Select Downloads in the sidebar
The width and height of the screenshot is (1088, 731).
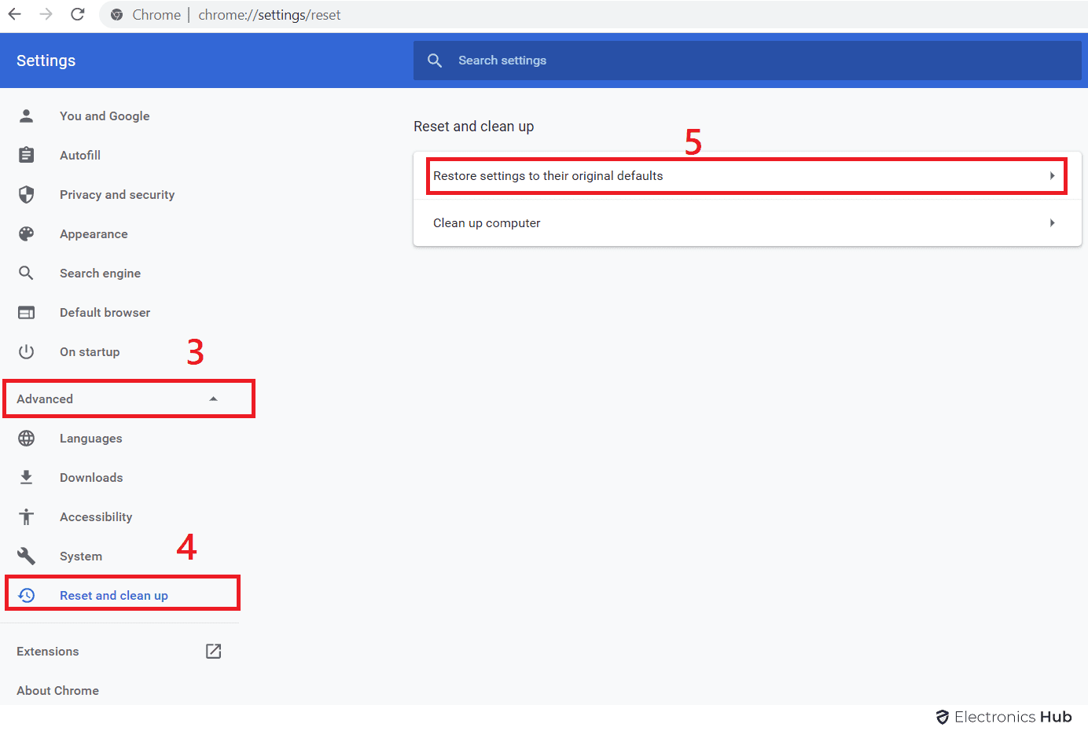pyautogui.click(x=91, y=478)
